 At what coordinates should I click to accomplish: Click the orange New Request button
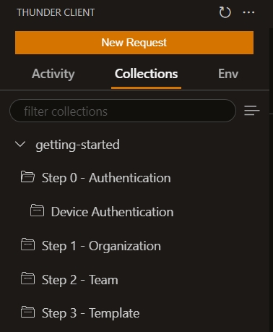(x=134, y=43)
